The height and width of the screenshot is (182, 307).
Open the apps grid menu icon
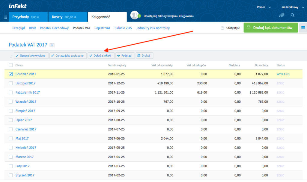coord(5,17)
